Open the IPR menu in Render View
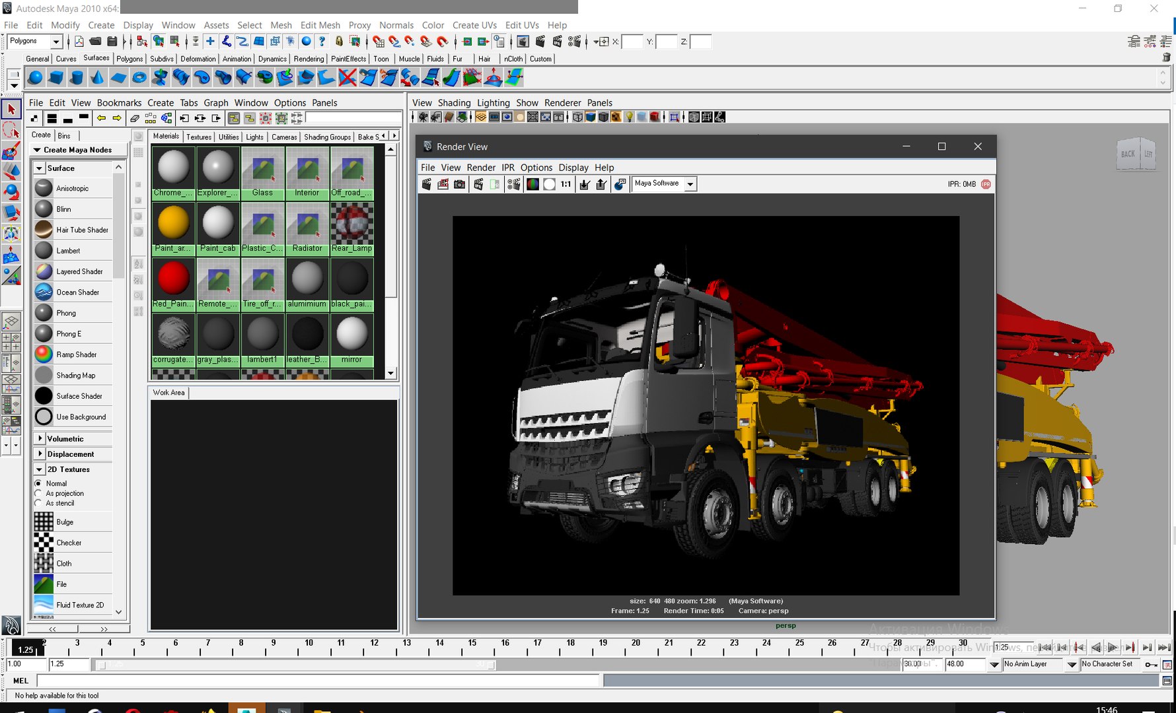1176x713 pixels. (x=507, y=168)
